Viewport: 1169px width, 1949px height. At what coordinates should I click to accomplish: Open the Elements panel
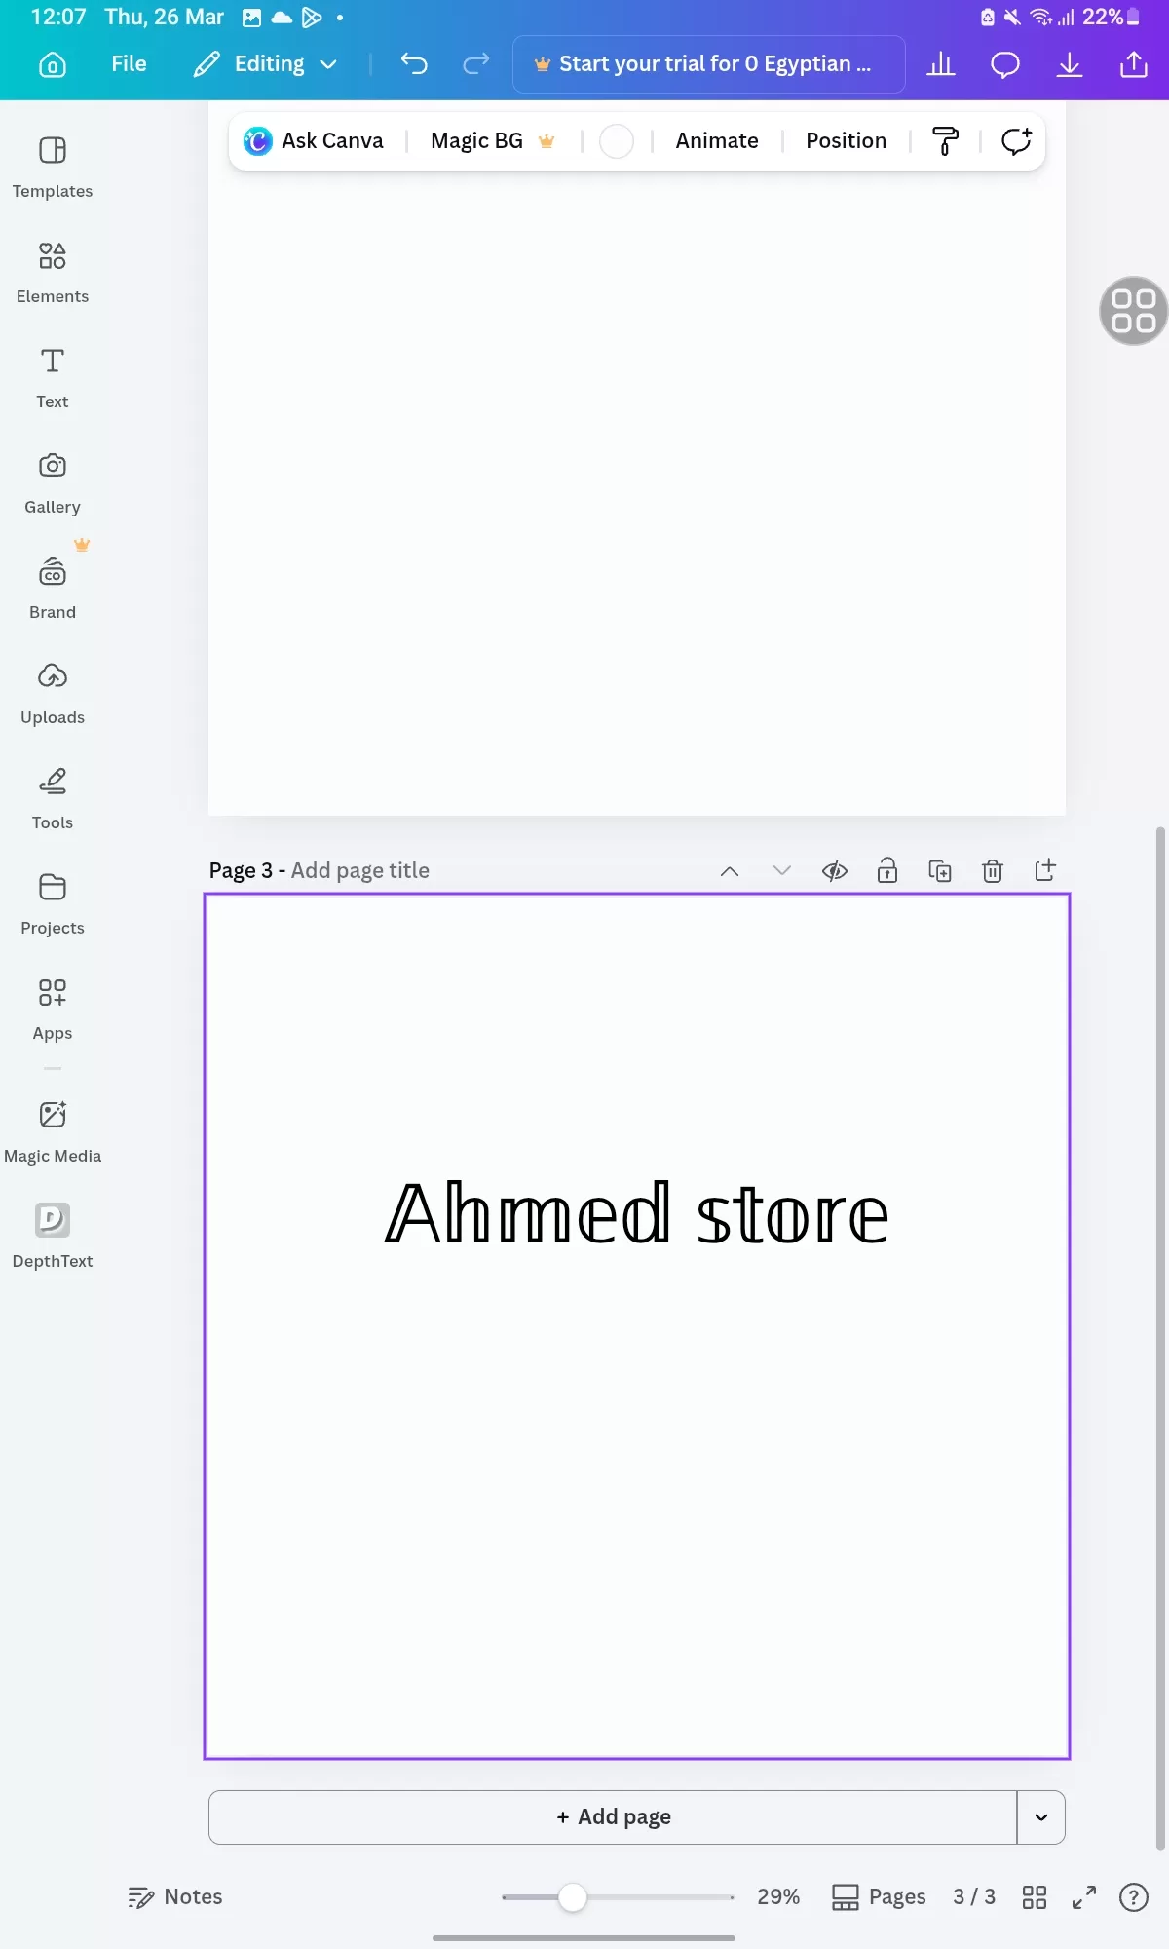pos(53,273)
